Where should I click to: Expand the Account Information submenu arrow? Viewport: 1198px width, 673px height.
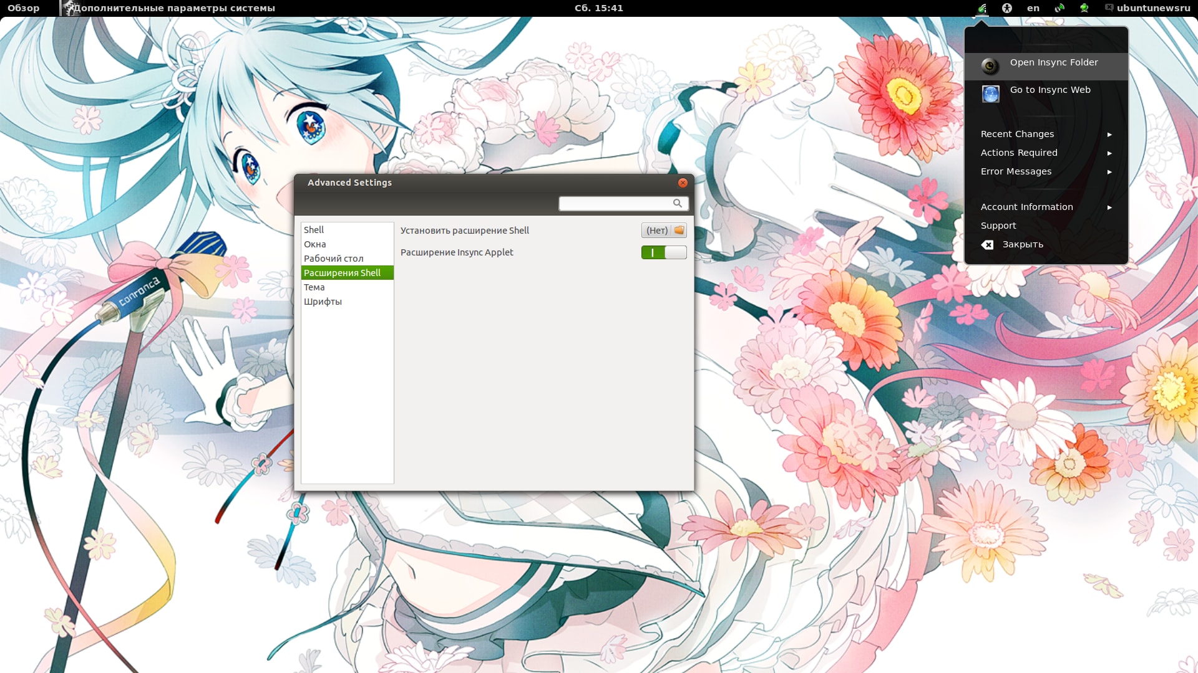(x=1109, y=208)
